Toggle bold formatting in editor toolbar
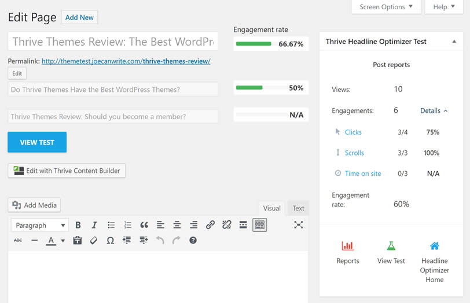This screenshot has width=470, height=303. tap(78, 225)
